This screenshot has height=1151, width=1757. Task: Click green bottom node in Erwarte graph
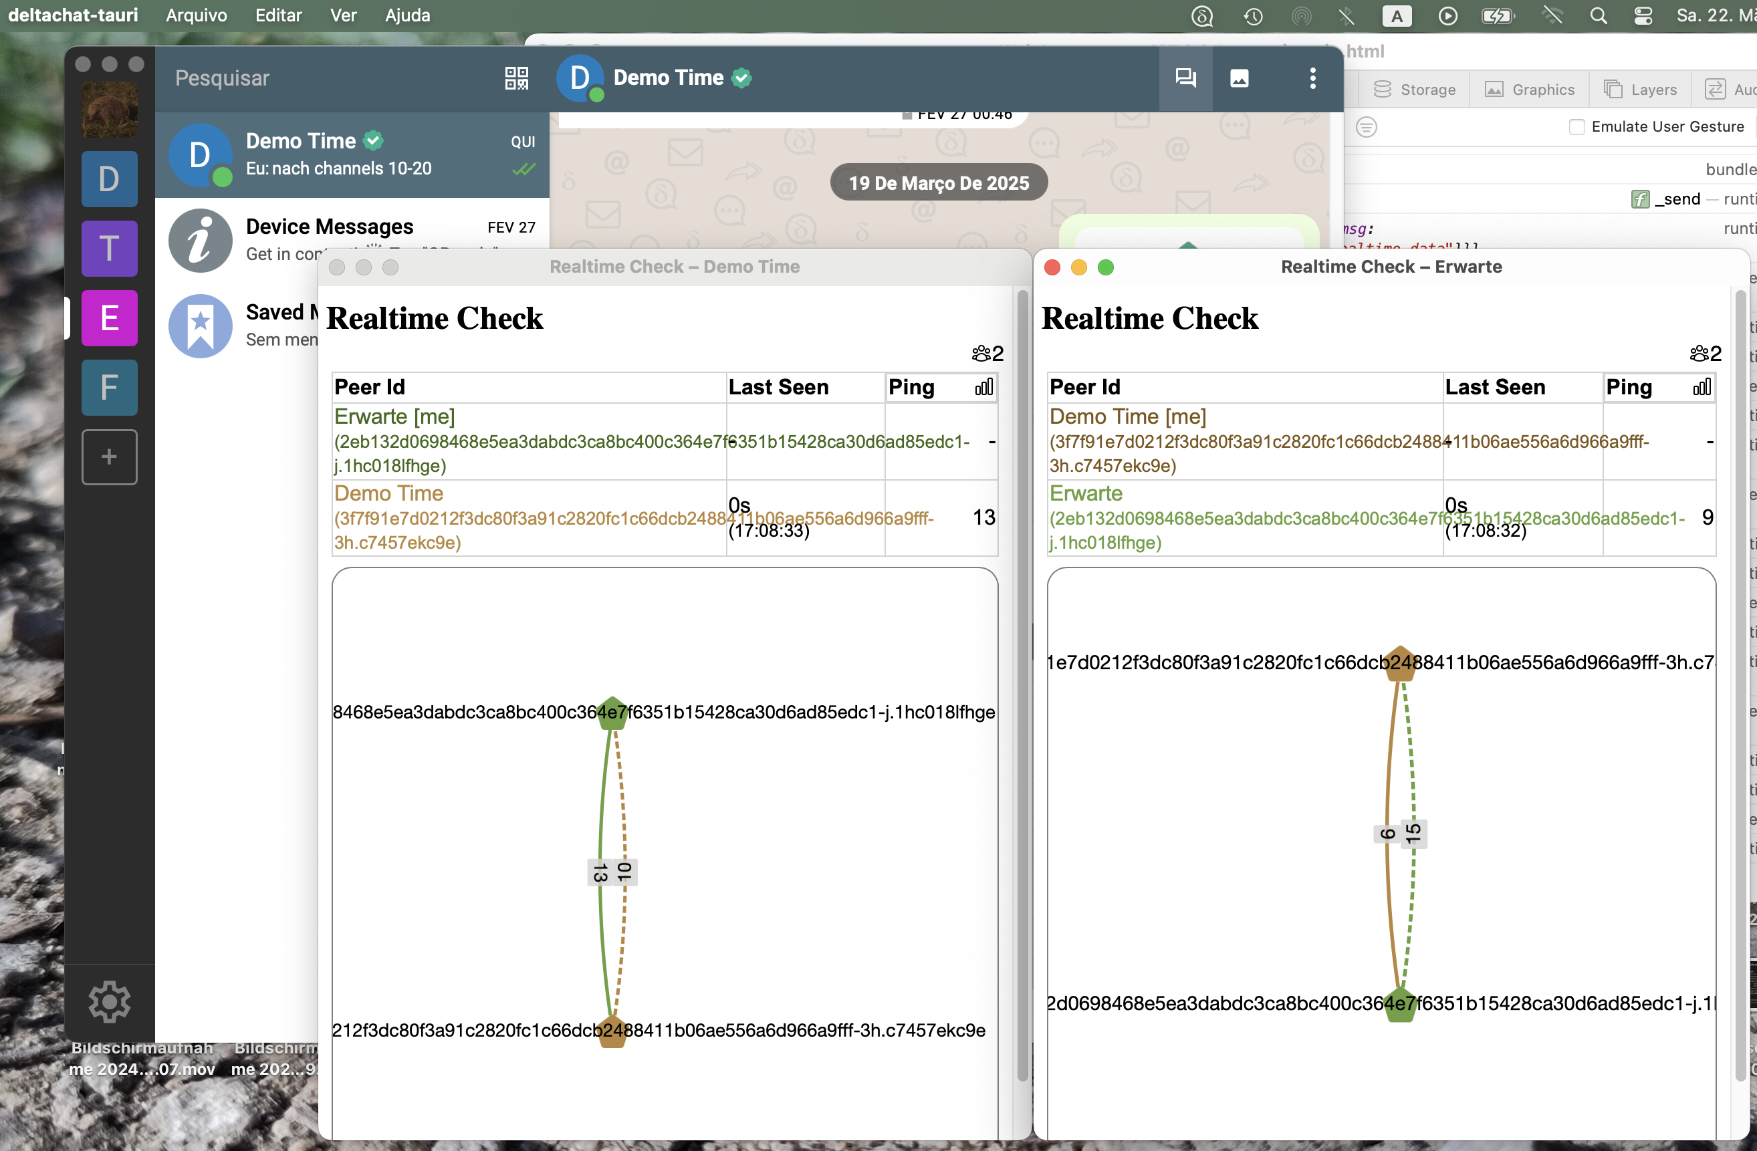(1400, 1005)
